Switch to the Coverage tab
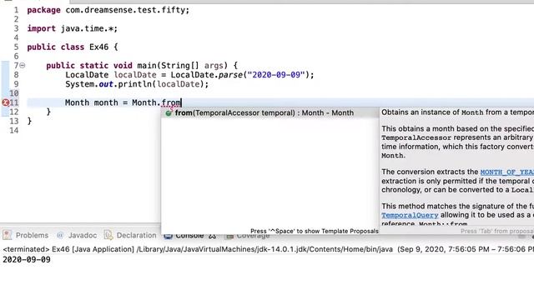Screen dimensions: 534x300 tap(248, 236)
